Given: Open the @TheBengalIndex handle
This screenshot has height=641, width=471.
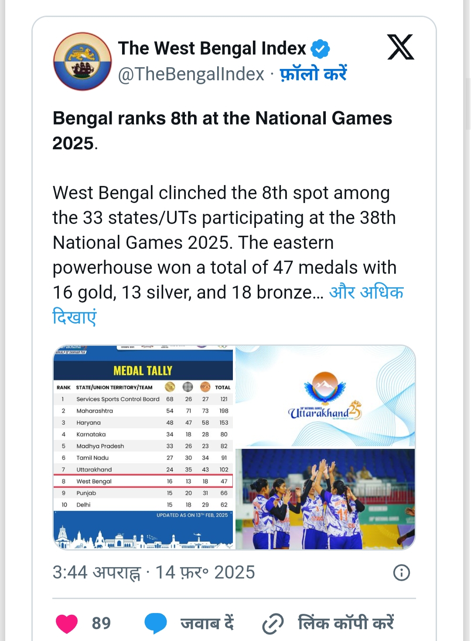Looking at the screenshot, I should 191,74.
